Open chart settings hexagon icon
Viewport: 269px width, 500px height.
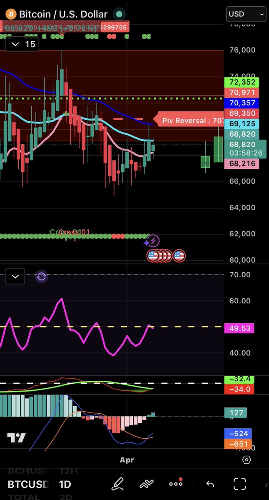coord(247,460)
